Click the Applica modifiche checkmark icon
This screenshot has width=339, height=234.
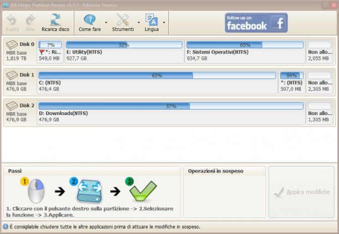pyautogui.click(x=279, y=192)
